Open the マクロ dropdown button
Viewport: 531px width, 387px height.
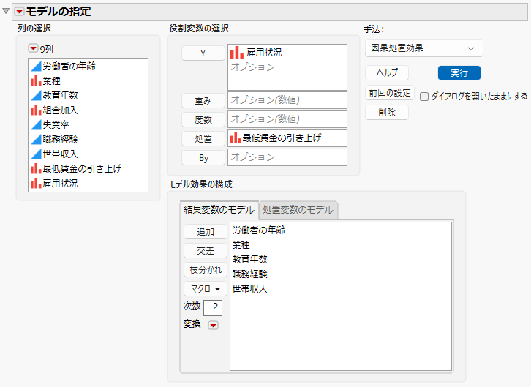pyautogui.click(x=206, y=289)
